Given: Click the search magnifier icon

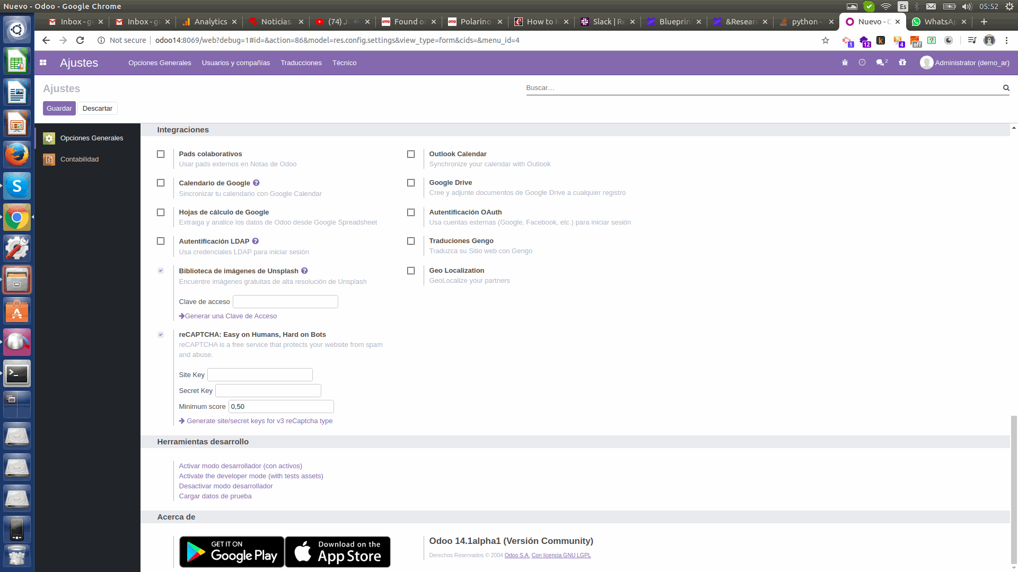Looking at the screenshot, I should tap(1006, 88).
